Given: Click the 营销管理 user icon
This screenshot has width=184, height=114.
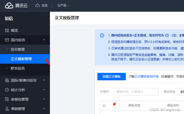Looking at the screenshot, I should tap(7, 109).
